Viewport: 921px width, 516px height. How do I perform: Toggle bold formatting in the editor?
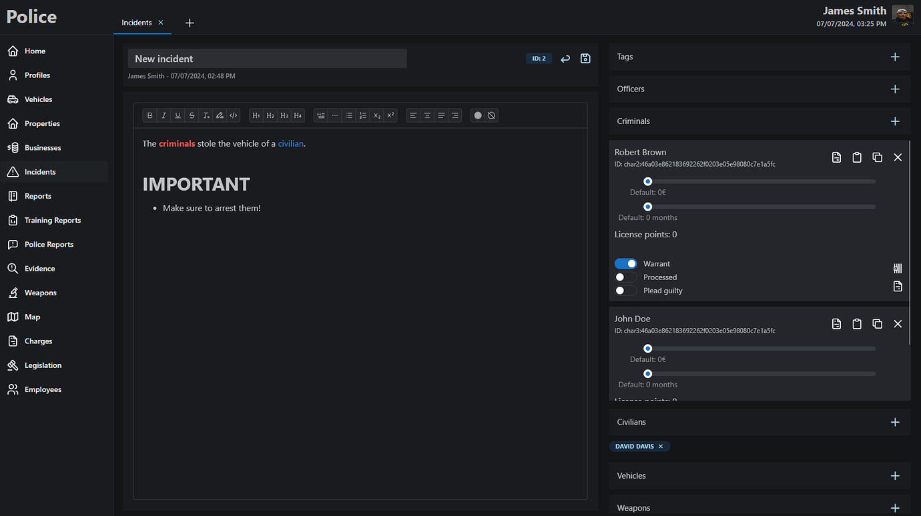coord(149,115)
